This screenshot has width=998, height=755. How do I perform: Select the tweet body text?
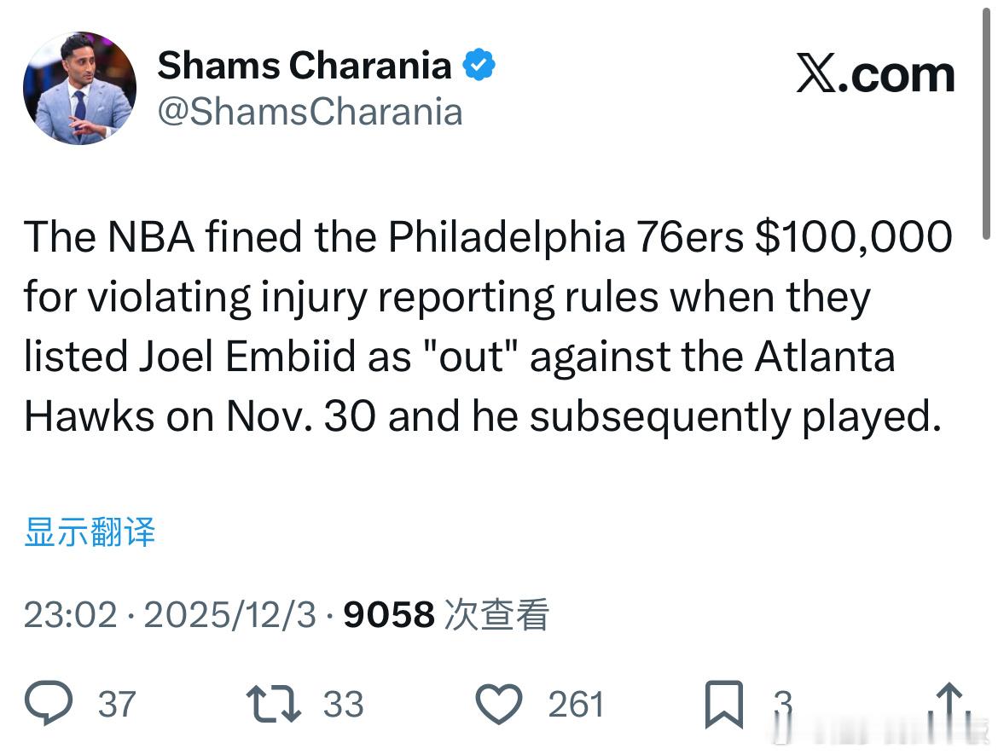(486, 326)
